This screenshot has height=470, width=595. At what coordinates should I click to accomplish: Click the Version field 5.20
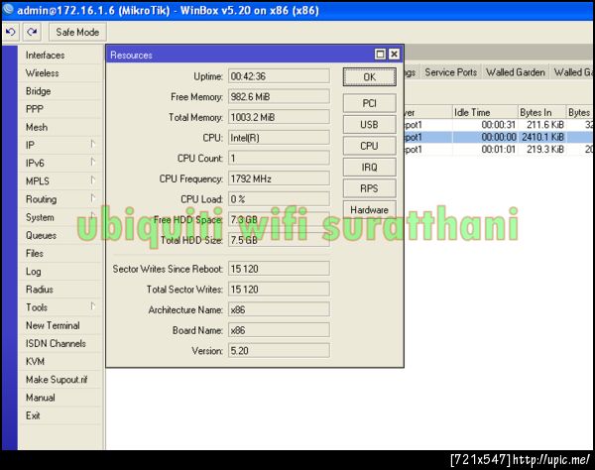(x=279, y=350)
